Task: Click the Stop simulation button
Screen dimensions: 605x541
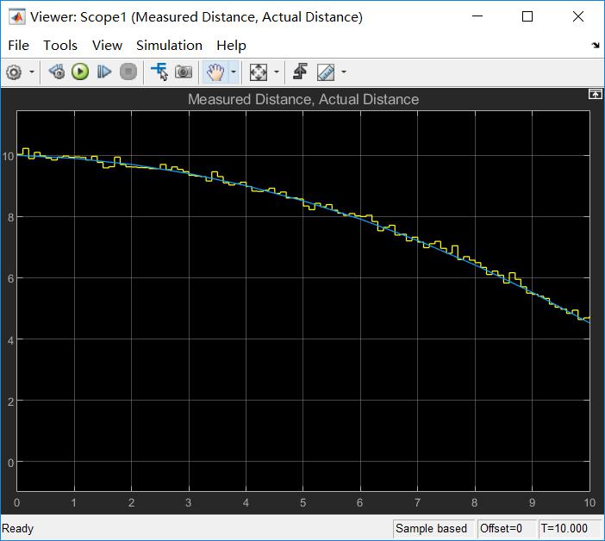Action: click(128, 72)
